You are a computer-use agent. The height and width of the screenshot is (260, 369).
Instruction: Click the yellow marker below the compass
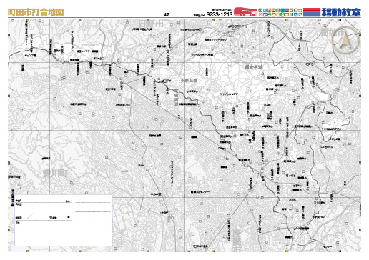click(x=360, y=96)
